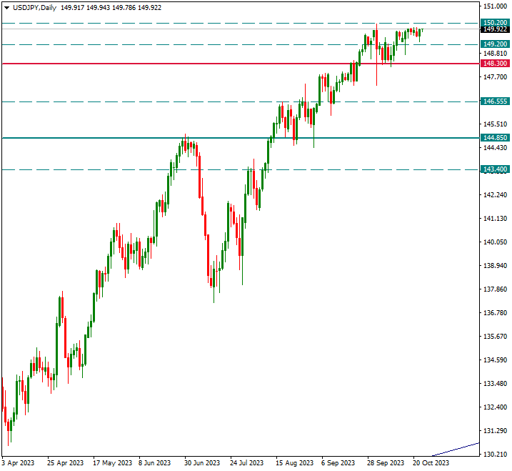Click the 28 Sep 2023 date label
The width and height of the screenshot is (512, 471).
click(x=386, y=463)
